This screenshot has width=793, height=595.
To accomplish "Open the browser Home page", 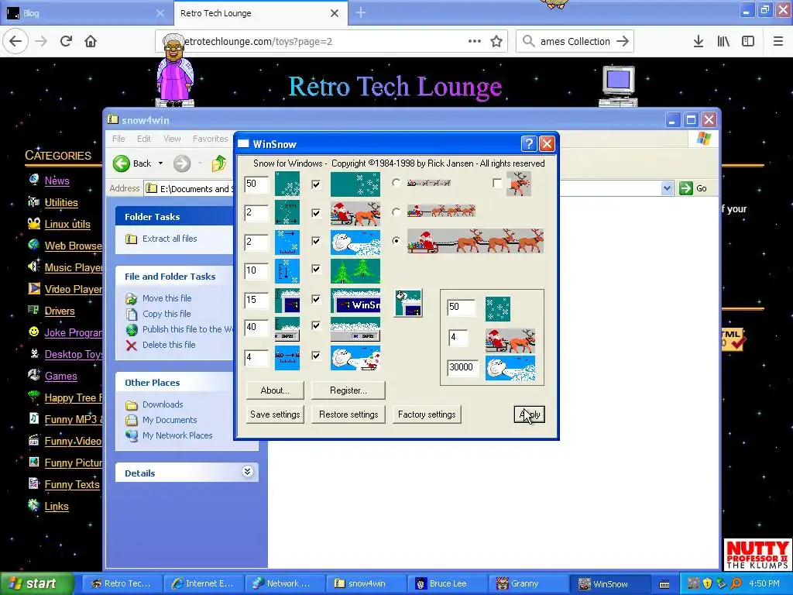I will pyautogui.click(x=91, y=41).
